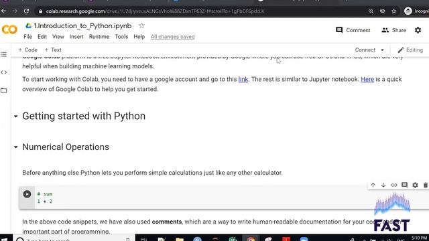This screenshot has height=241, width=429.
Task: Copy link to the cell
Action: [394, 185]
